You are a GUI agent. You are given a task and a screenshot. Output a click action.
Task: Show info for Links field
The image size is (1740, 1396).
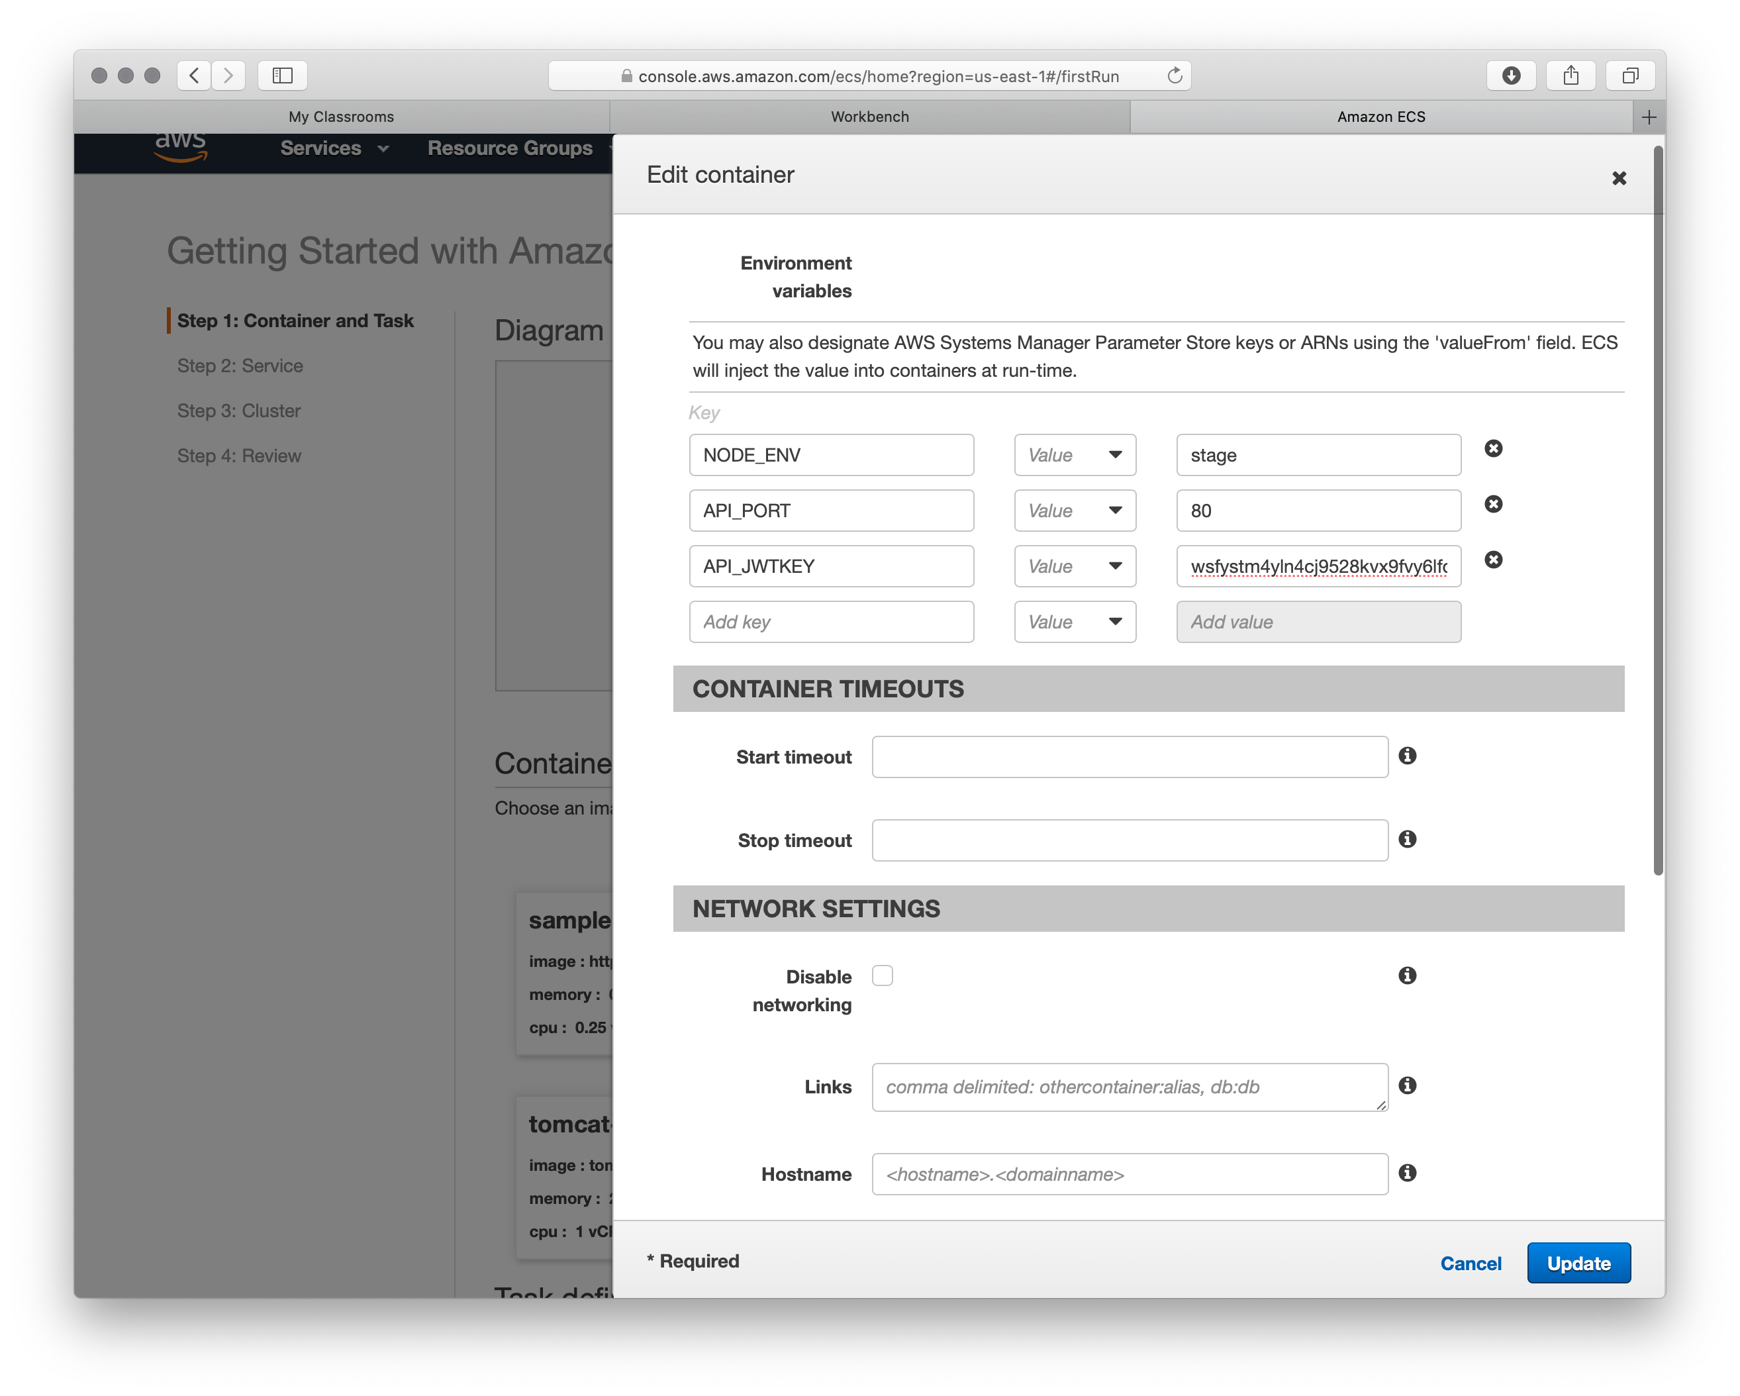pos(1408,1085)
